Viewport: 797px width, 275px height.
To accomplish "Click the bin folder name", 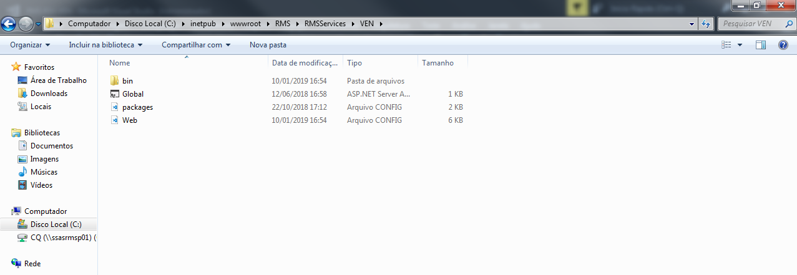I will pos(127,81).
